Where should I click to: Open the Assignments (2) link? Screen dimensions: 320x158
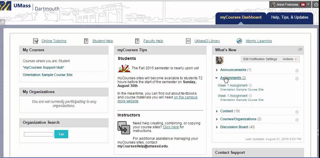coord(233,78)
